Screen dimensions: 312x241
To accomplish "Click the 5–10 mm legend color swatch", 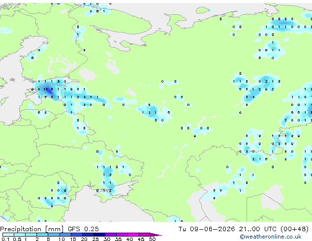I will click(54, 235).
